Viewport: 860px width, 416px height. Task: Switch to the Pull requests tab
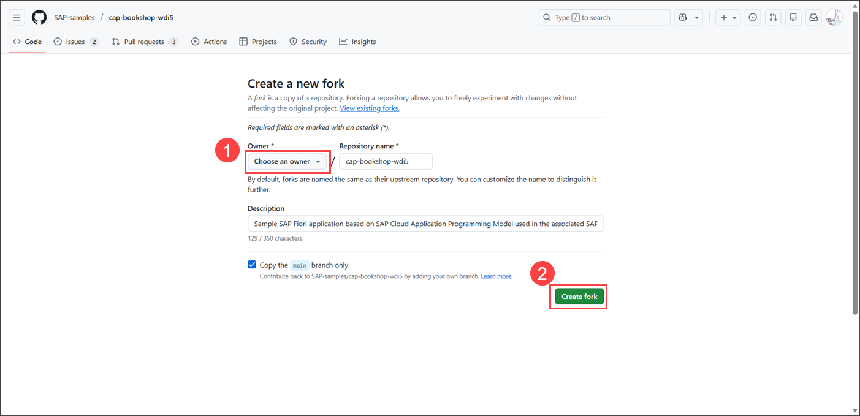pos(145,42)
